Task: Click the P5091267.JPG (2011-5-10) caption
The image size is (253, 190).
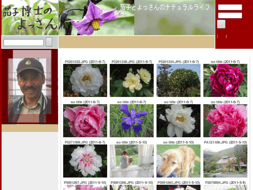Action: tap(85, 183)
